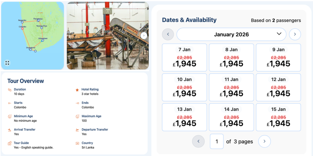The width and height of the screenshot is (313, 156).
Task: Select the 7 Jan departure date
Action: point(184,58)
